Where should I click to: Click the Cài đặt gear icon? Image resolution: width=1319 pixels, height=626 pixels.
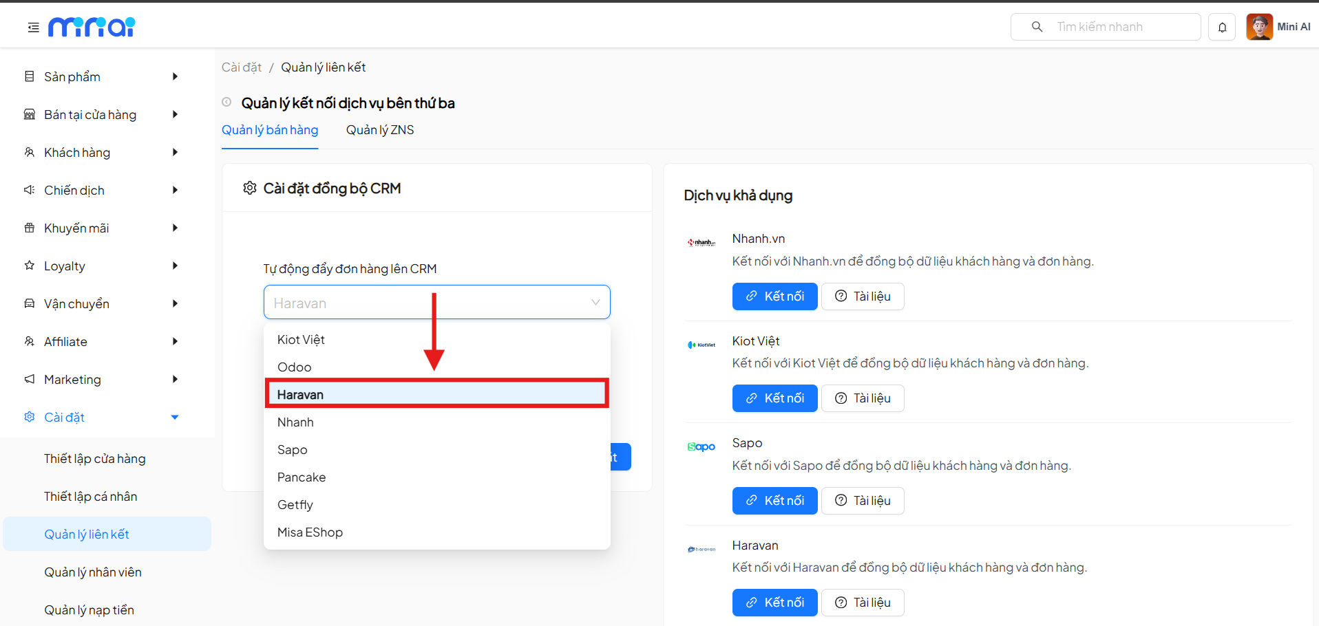click(28, 417)
